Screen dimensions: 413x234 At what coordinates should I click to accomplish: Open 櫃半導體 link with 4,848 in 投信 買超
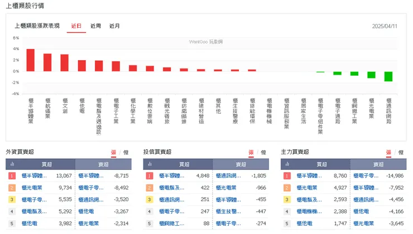[x=172, y=175]
